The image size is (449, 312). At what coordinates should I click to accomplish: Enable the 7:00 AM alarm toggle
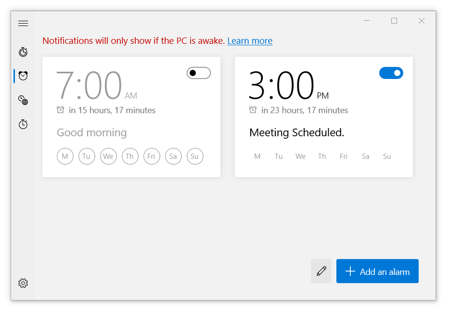tap(198, 73)
